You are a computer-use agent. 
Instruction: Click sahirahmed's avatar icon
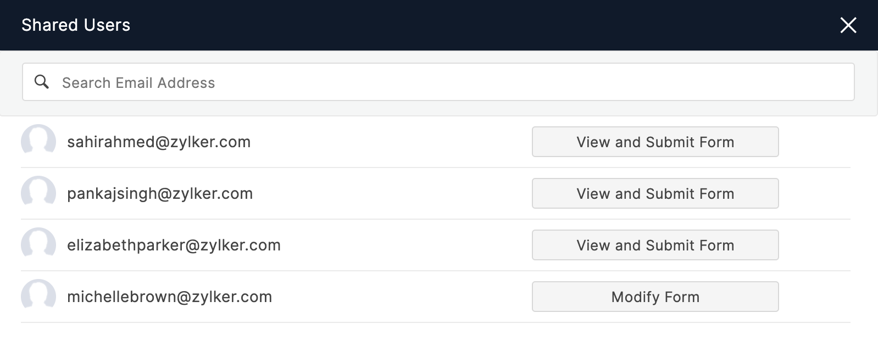[x=38, y=142]
